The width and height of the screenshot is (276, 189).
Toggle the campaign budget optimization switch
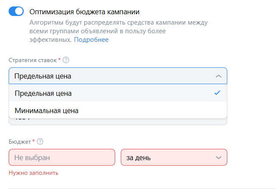coord(16,12)
